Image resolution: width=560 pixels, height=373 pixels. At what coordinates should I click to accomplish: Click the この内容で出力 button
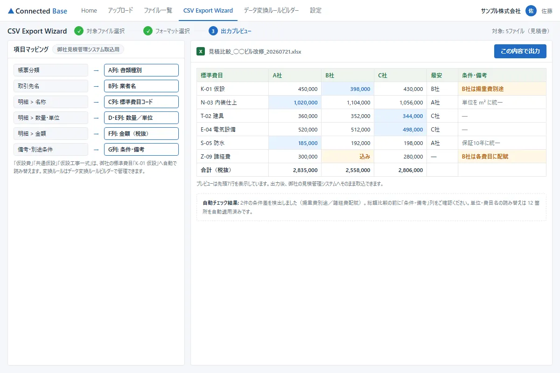pos(520,51)
